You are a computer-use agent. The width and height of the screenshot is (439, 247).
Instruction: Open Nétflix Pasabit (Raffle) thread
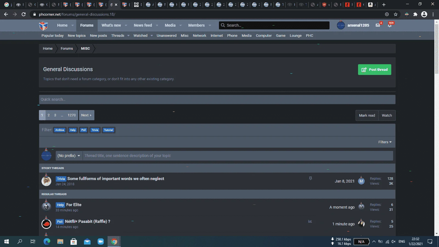(x=88, y=221)
